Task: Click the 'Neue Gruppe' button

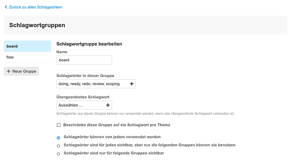Action: tap(22, 71)
